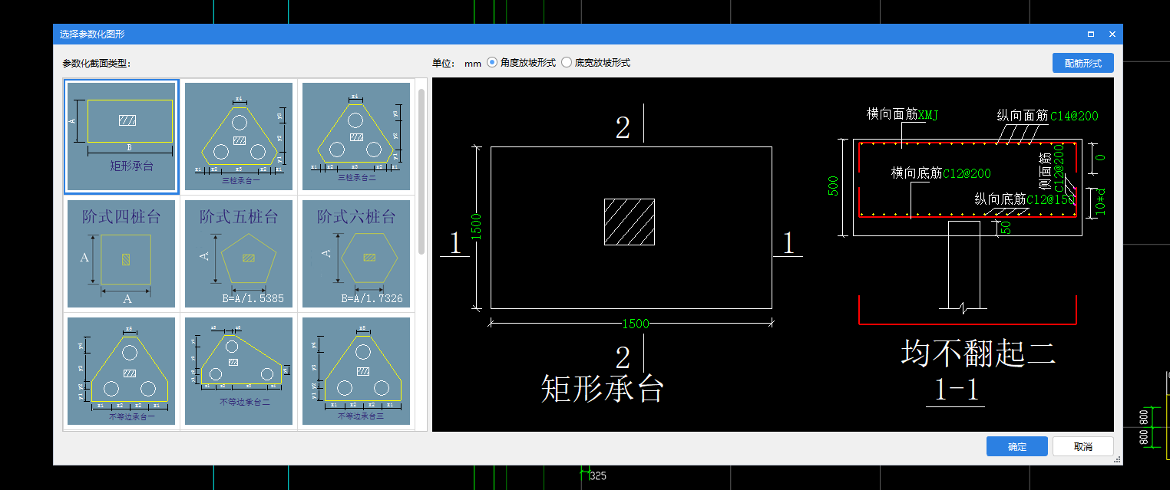Select the 不等边承台二 section type

point(238,372)
